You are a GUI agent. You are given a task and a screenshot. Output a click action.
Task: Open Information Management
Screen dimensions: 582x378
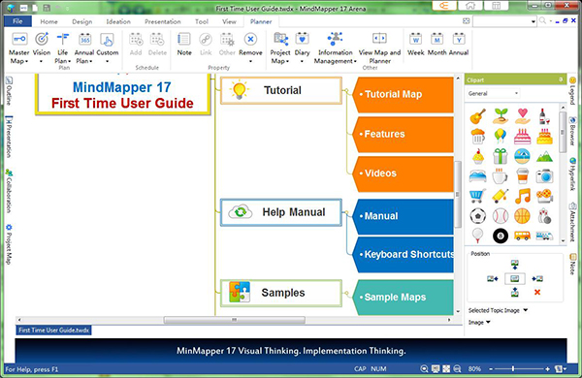pyautogui.click(x=336, y=48)
